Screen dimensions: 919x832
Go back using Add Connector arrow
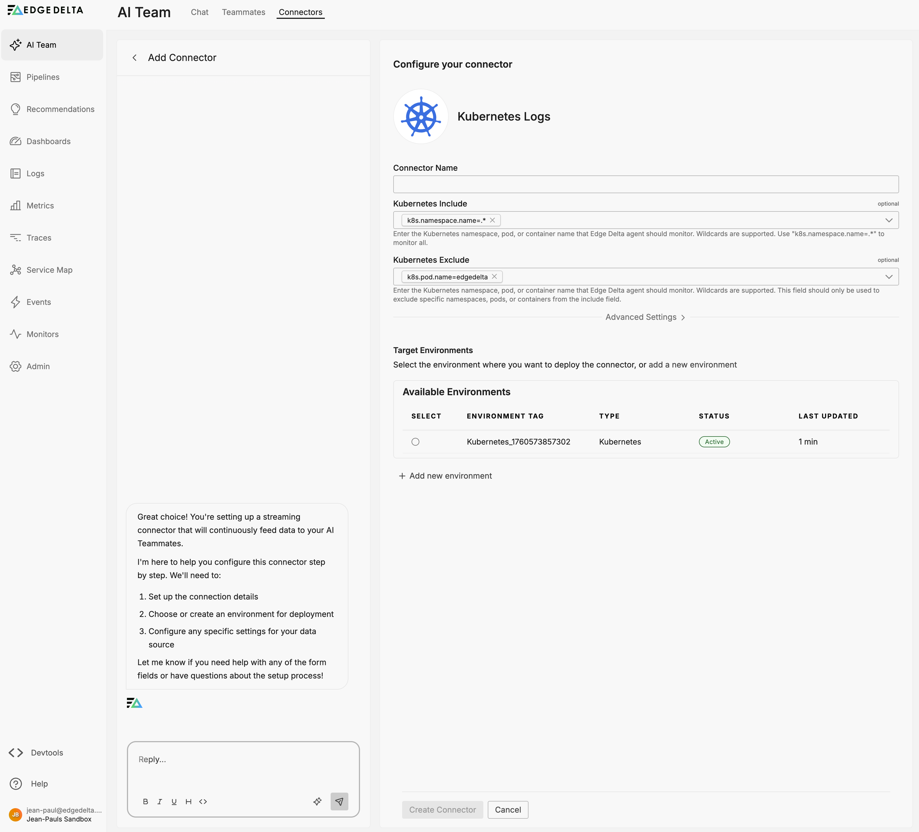point(134,58)
